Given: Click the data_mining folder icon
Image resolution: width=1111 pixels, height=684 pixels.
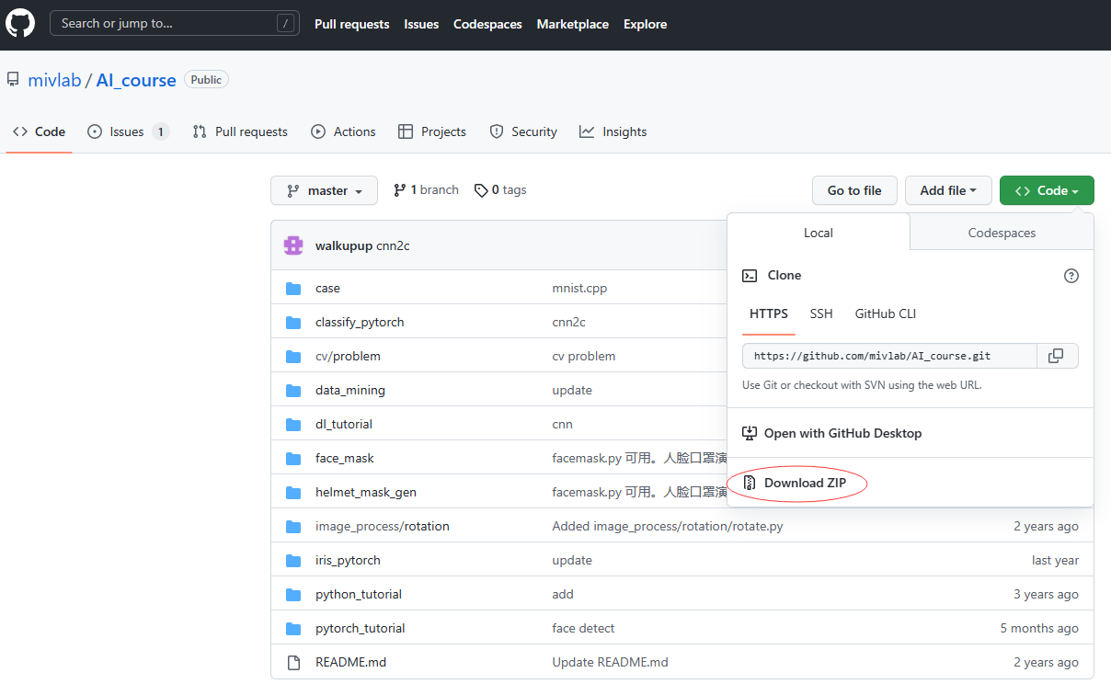Looking at the screenshot, I should (x=293, y=391).
